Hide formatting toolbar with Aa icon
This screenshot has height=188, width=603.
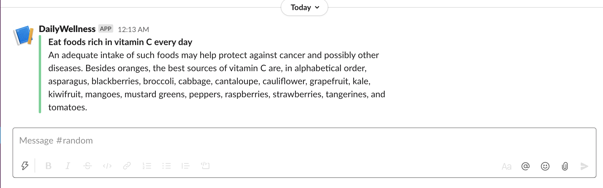pos(506,166)
